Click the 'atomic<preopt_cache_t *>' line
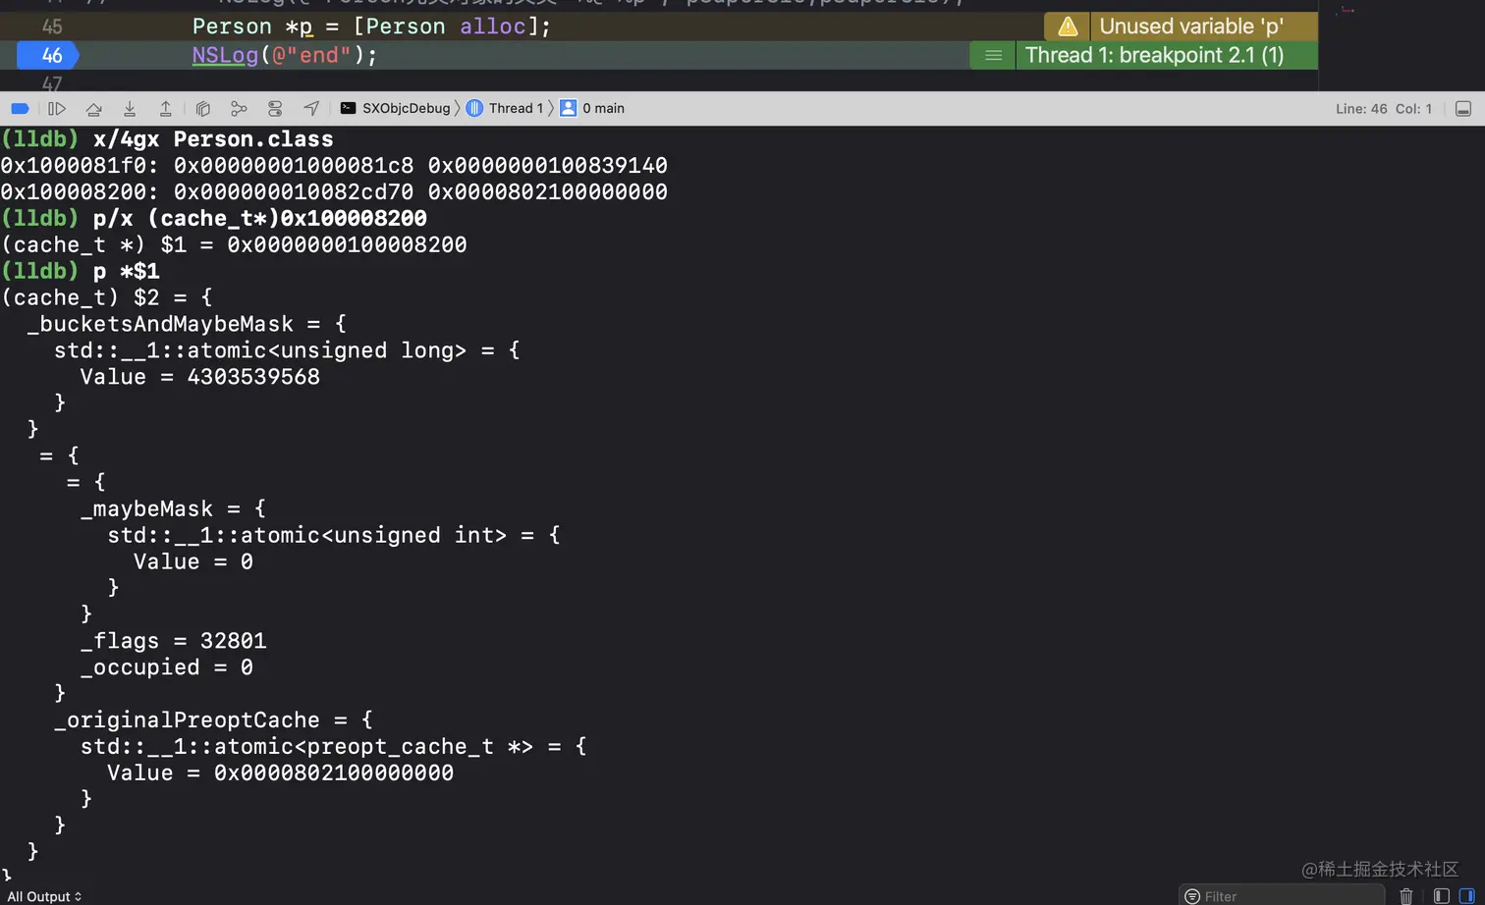The width and height of the screenshot is (1485, 905). click(334, 747)
